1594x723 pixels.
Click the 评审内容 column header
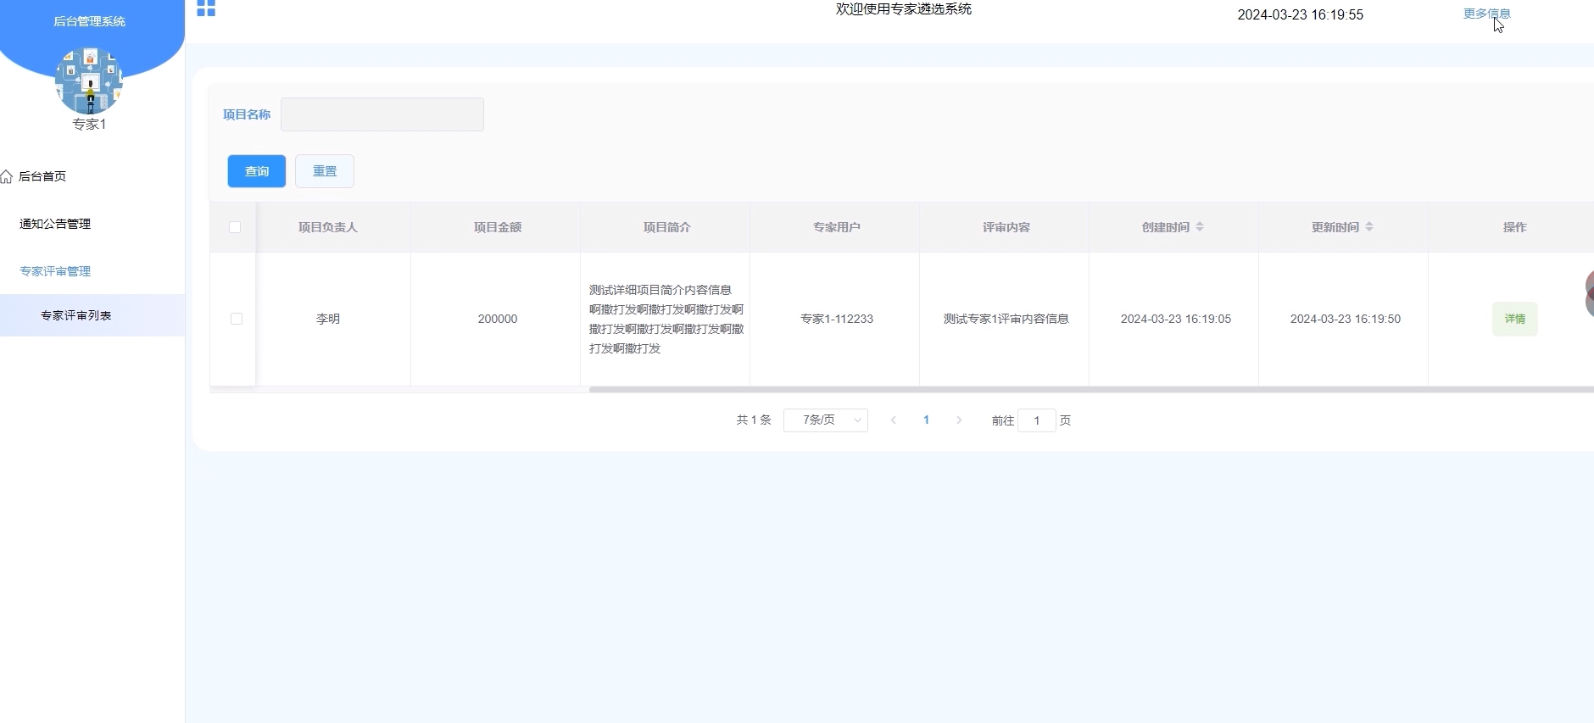[x=1006, y=227]
